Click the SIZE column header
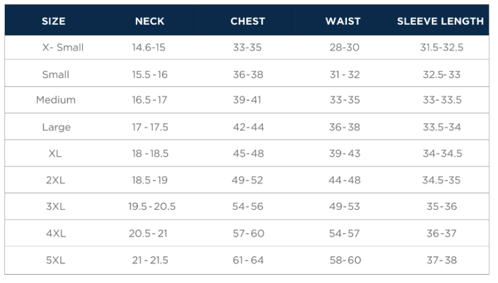 point(53,21)
